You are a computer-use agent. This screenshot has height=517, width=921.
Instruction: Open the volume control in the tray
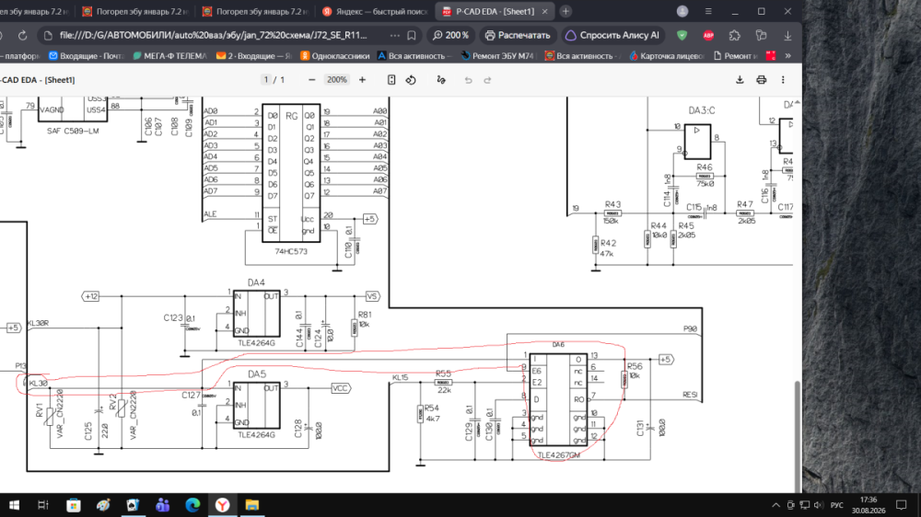[819, 505]
